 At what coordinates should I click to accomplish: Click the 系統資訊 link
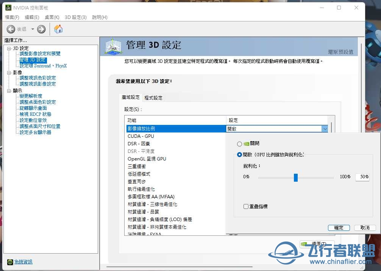(23, 262)
